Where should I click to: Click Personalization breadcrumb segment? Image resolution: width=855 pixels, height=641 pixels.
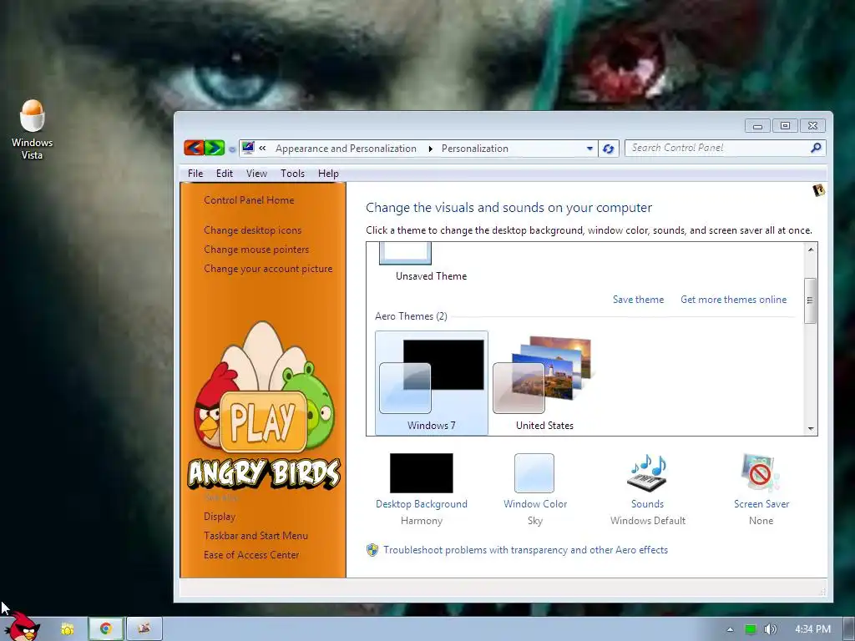click(x=474, y=149)
